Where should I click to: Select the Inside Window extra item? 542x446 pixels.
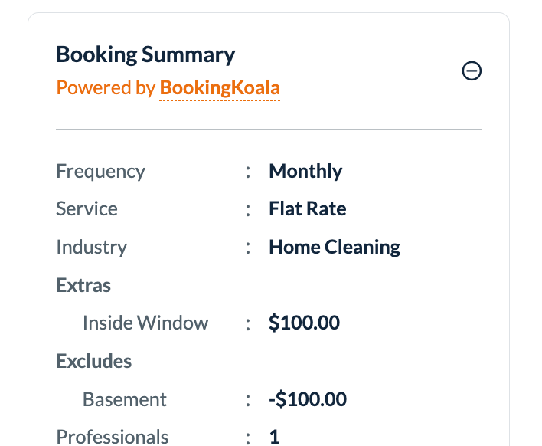[145, 323]
